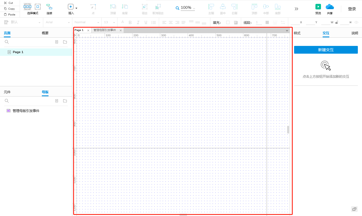362x216 pixels.
Task: Click the Paste clipboard icon
Action: click(x=5, y=14)
